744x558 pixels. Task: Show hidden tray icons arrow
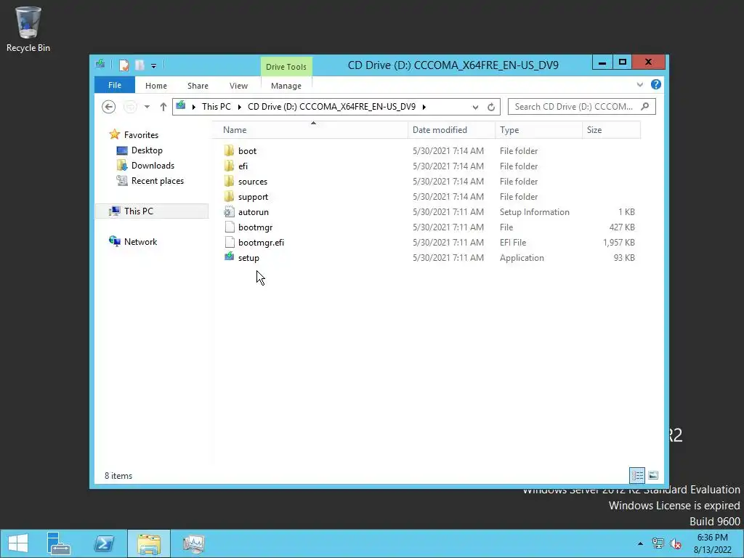point(640,543)
